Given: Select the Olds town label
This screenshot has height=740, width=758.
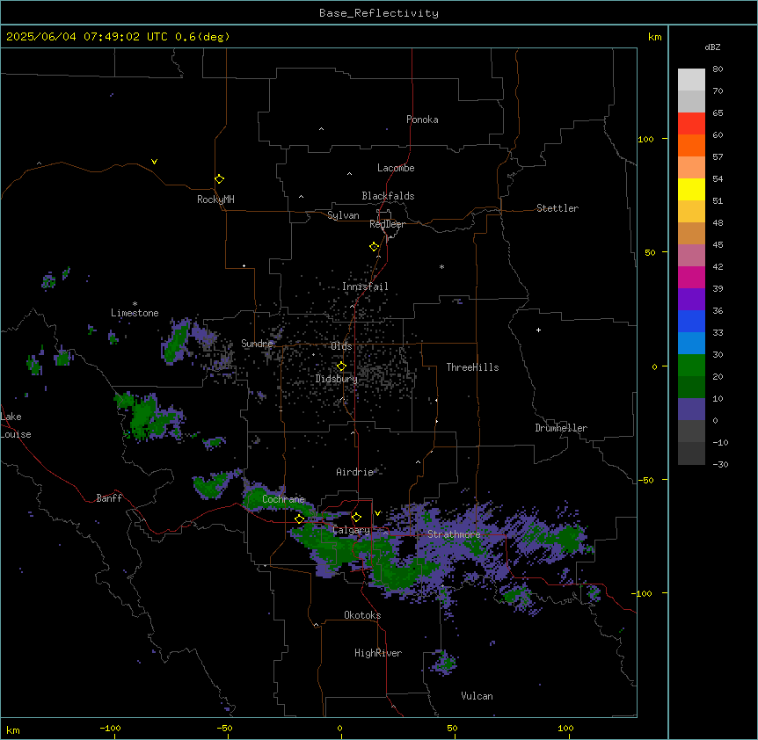Looking at the screenshot, I should coord(341,346).
